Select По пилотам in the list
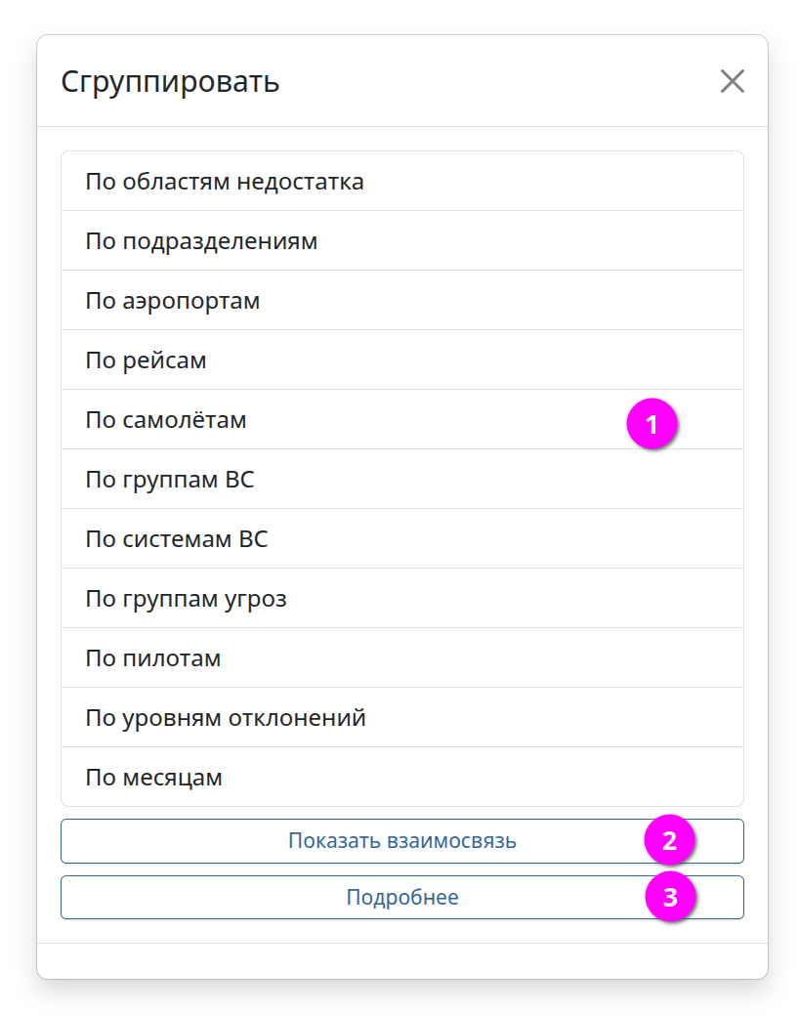 153,658
